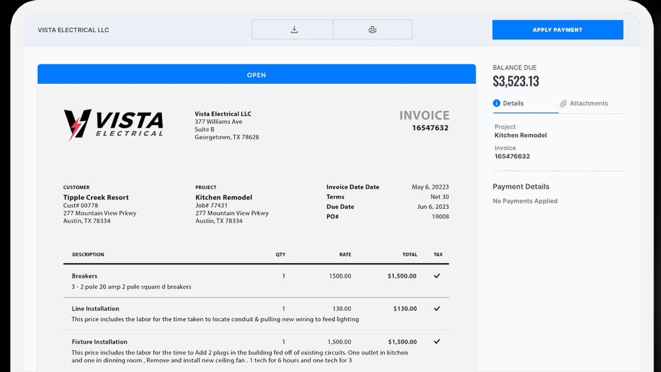Viewport: 661px width, 372px height.
Task: Click the No Payments Applied text
Action: (525, 201)
